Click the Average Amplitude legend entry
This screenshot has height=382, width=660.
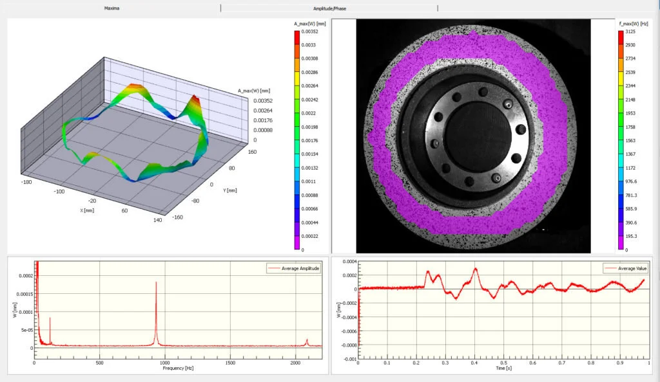pyautogui.click(x=293, y=268)
